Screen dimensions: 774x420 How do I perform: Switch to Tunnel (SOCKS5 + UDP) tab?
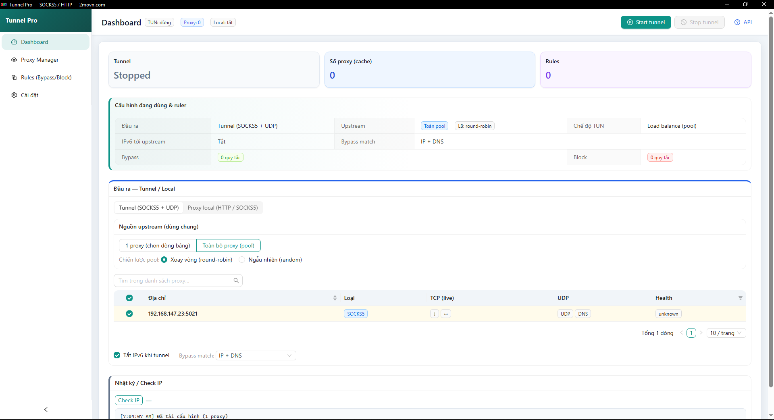149,208
